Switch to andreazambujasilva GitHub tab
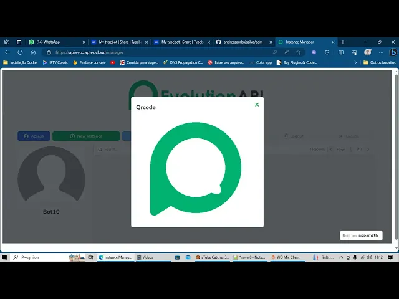The width and height of the screenshot is (399, 299). click(243, 42)
